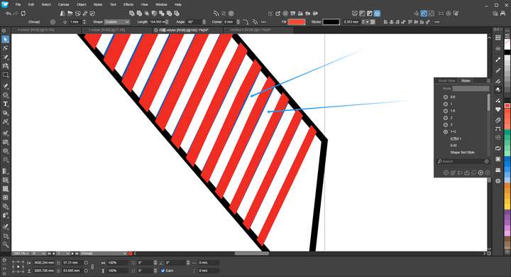Select the arrow Selection tool
511x277 pixels.
(x=5, y=40)
